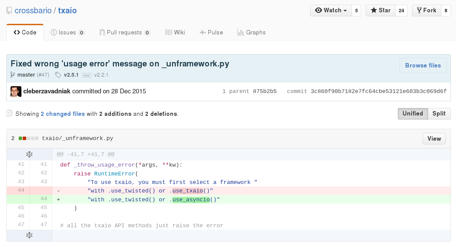Click the commit title 'Fixed wrong usage error message'

[120, 64]
